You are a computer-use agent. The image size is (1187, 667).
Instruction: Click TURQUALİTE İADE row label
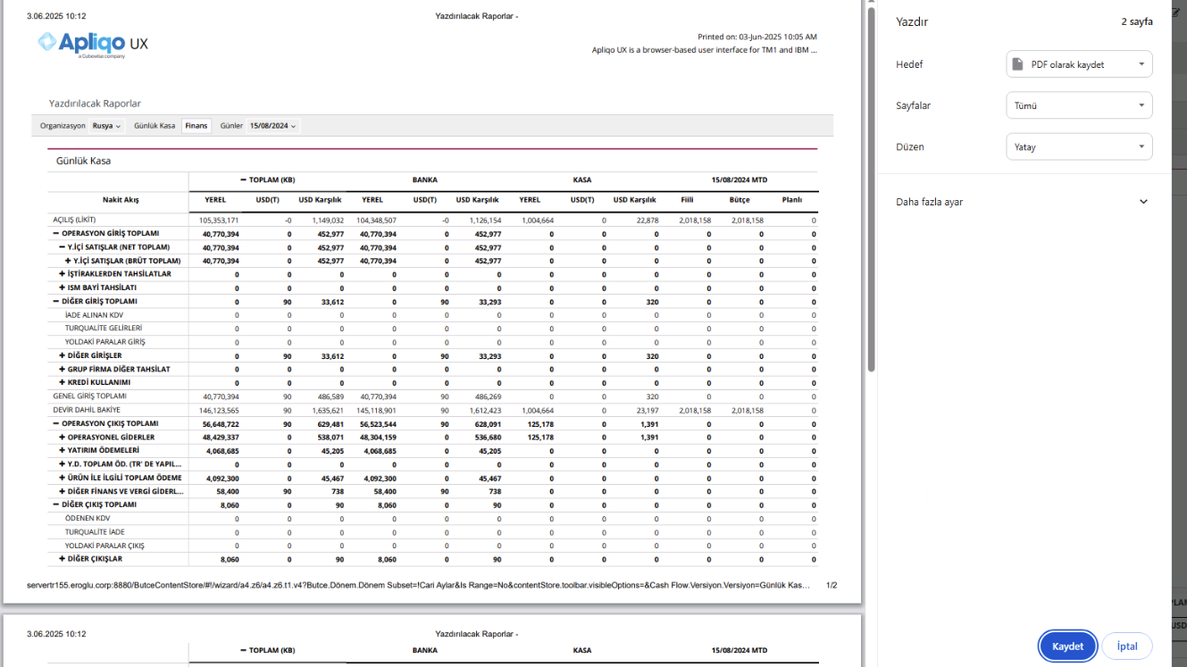tap(95, 532)
